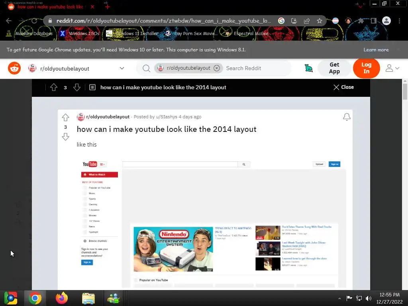Open the taskbar clock and date
Screen dimensions: 408x306
tap(390, 298)
